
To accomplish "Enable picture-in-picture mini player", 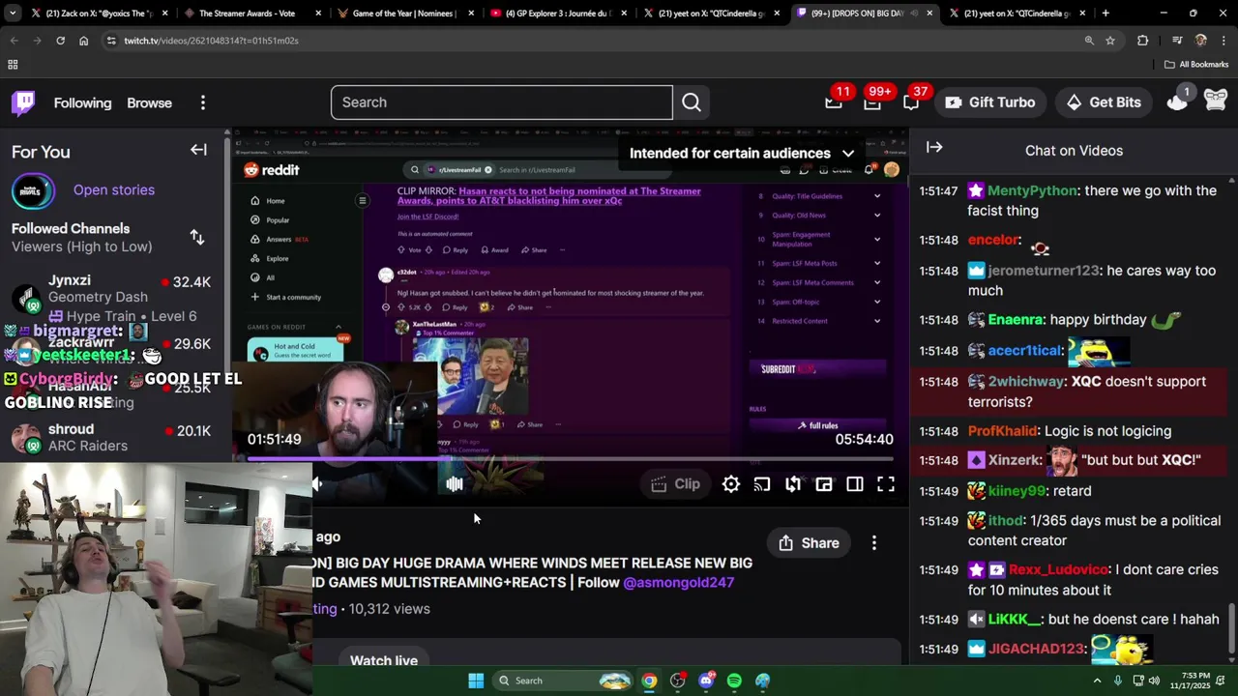I will click(x=824, y=484).
